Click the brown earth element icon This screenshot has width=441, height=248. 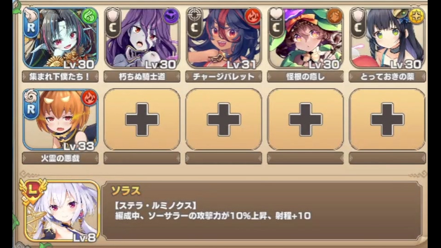[x=334, y=17]
